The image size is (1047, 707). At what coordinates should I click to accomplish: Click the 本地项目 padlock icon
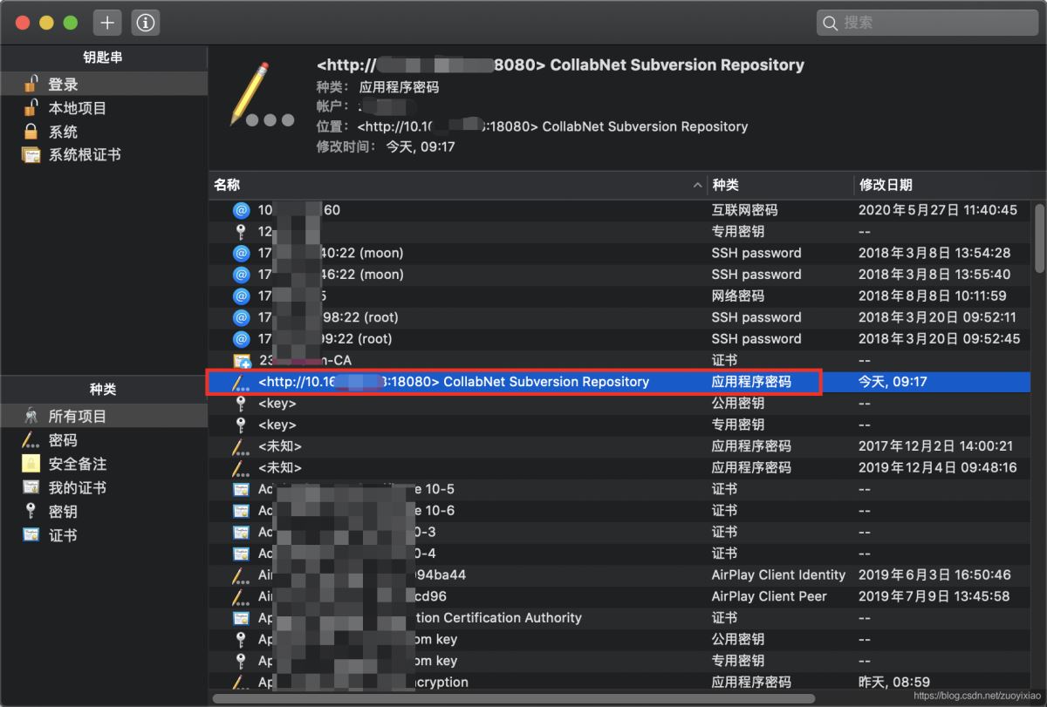[31, 108]
